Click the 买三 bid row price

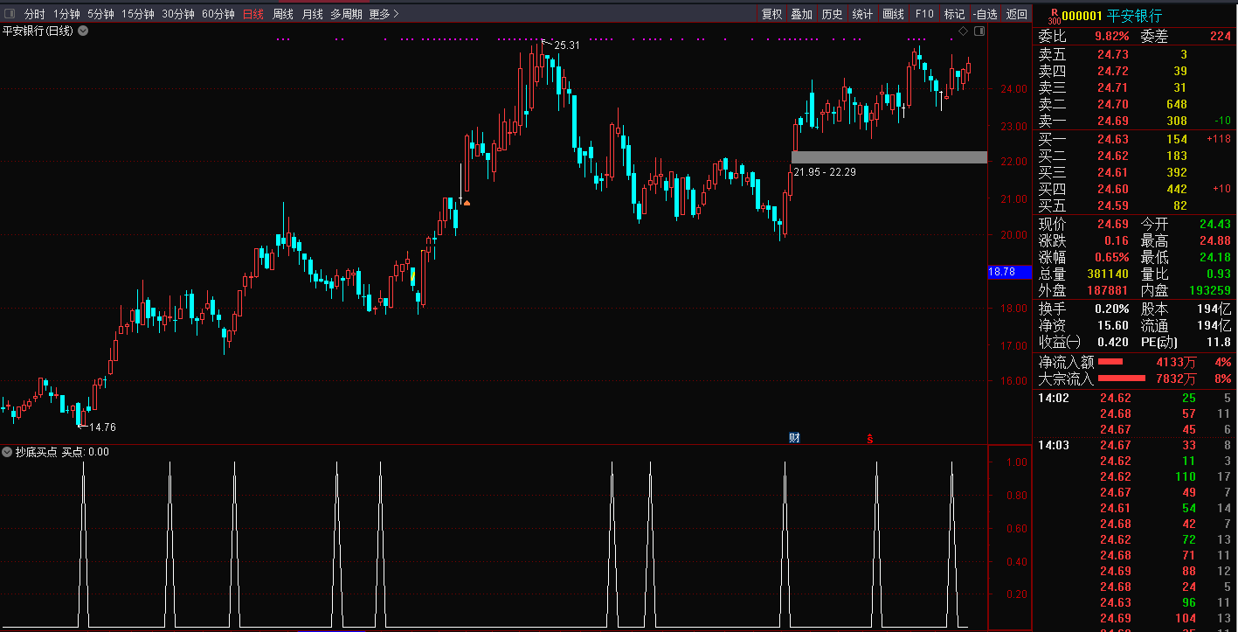1113,172
